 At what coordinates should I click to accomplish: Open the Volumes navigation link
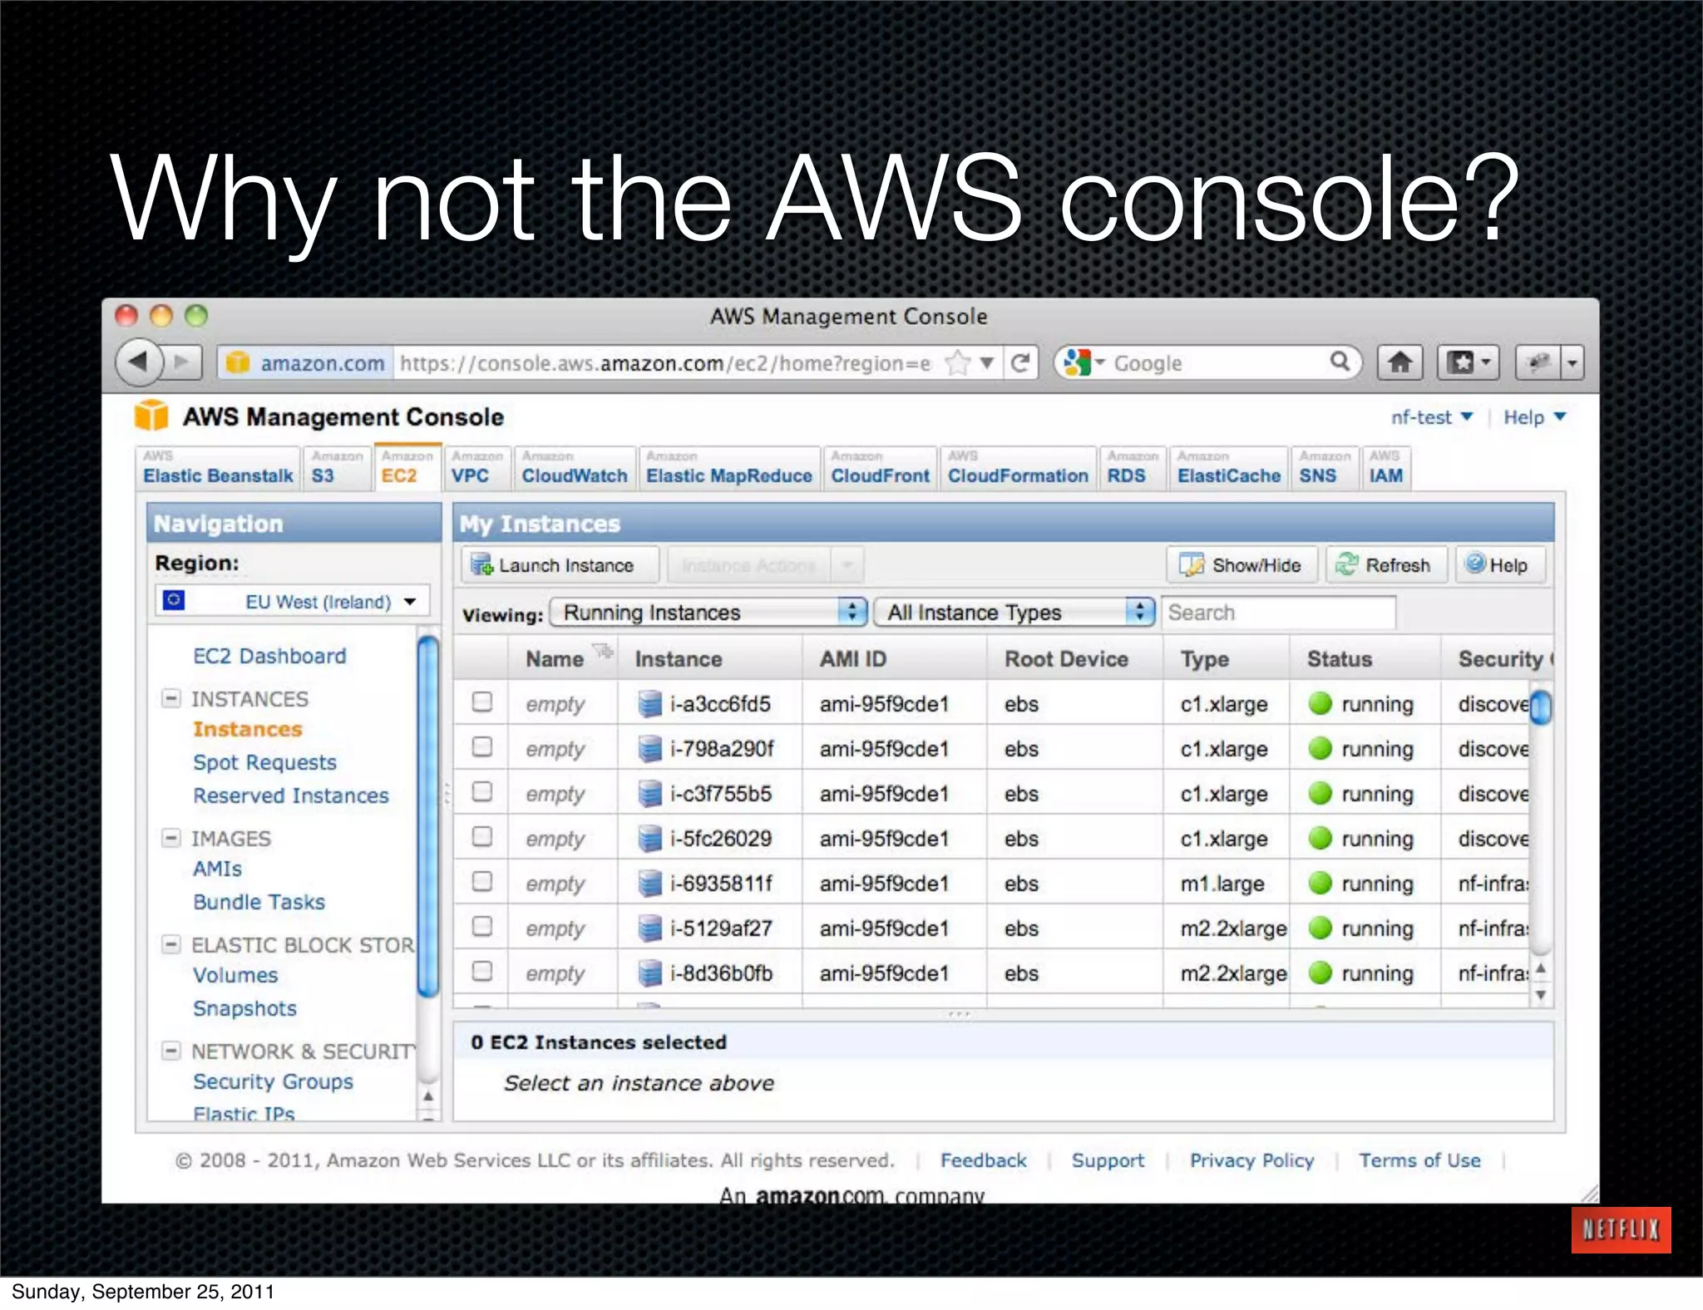pyautogui.click(x=235, y=975)
